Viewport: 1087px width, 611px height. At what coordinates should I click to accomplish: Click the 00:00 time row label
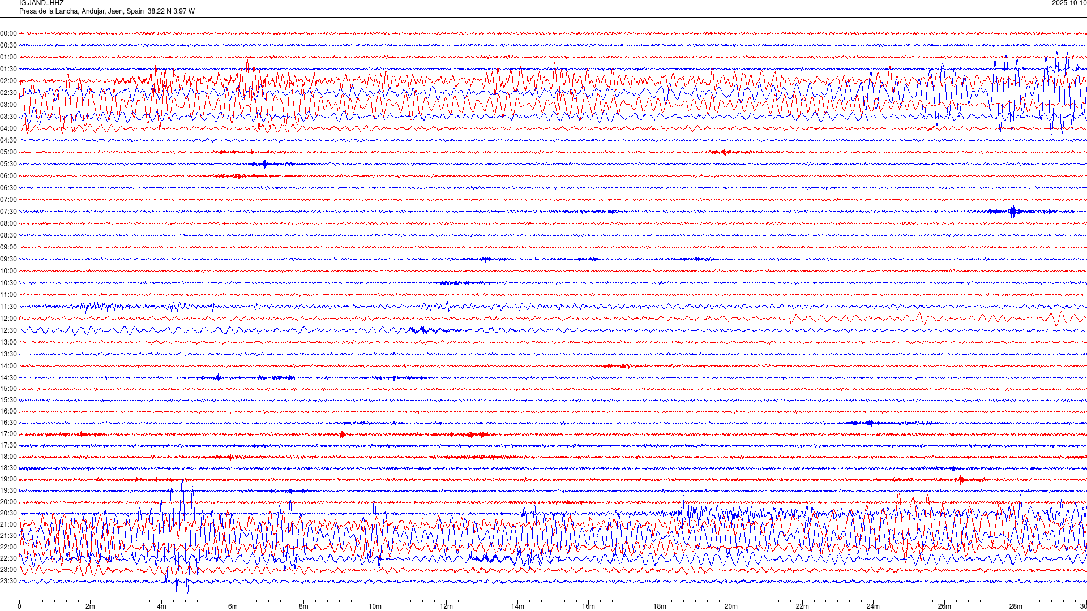point(8,33)
